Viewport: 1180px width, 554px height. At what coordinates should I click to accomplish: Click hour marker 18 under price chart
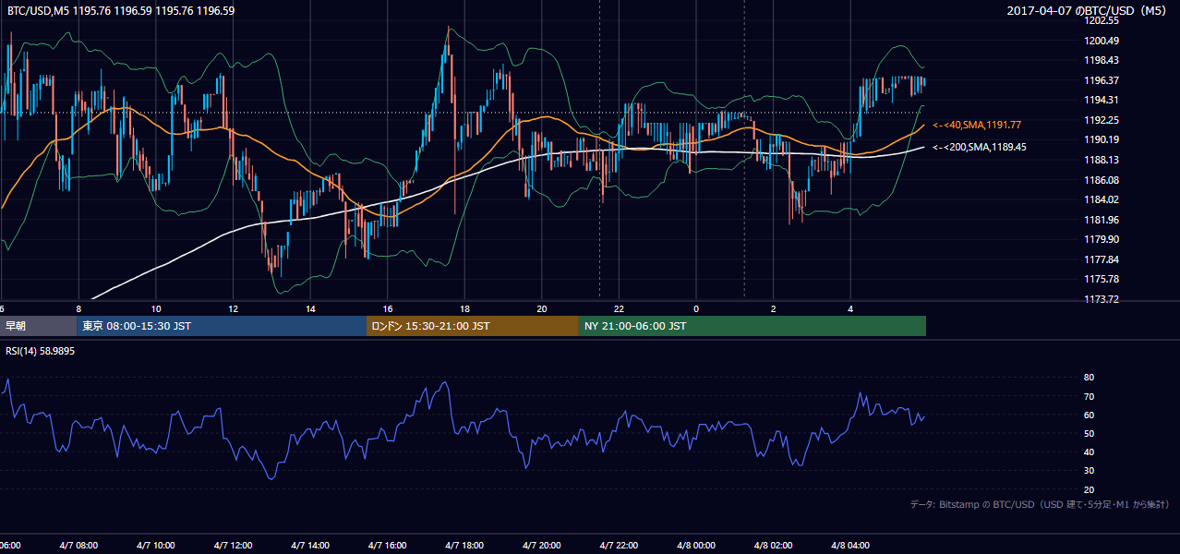click(x=465, y=308)
